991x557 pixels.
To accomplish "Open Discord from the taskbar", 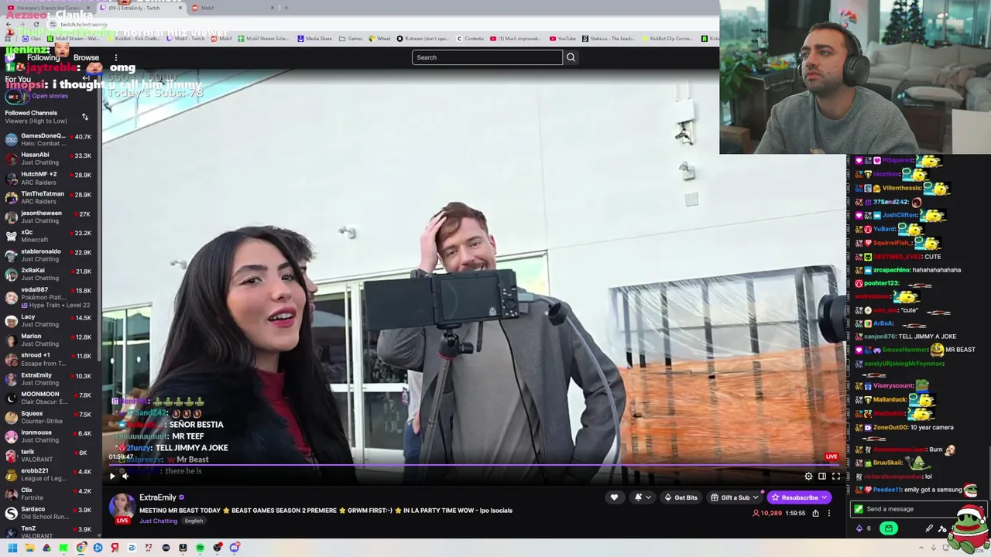I will point(235,548).
